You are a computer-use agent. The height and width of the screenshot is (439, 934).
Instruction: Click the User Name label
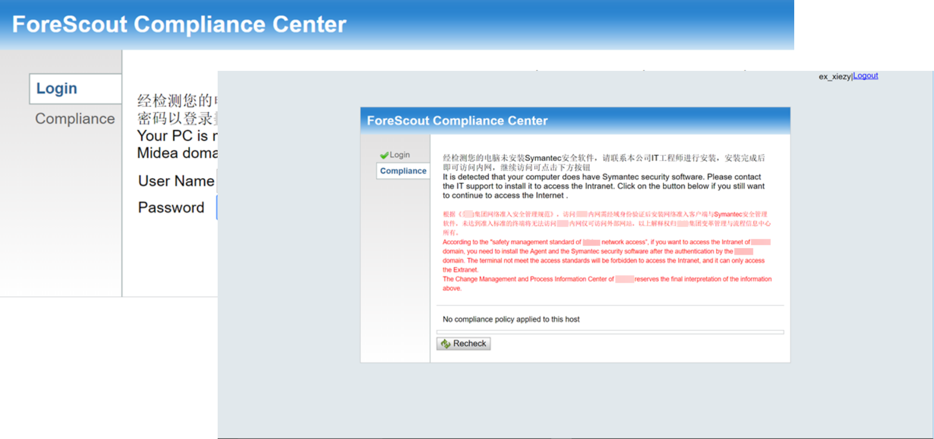coord(176,181)
